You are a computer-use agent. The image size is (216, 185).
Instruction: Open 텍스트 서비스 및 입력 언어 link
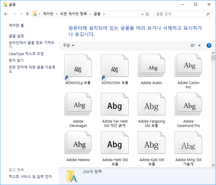30,177
